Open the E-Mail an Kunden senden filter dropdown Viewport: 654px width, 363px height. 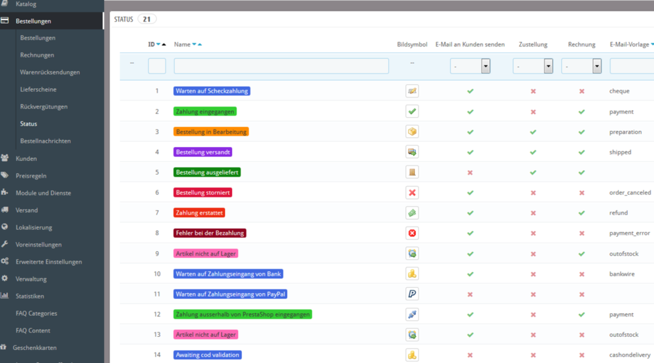(x=470, y=66)
